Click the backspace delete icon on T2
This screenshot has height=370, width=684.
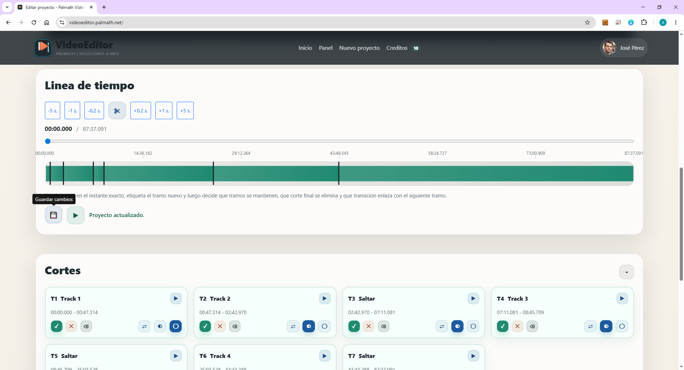(x=235, y=326)
